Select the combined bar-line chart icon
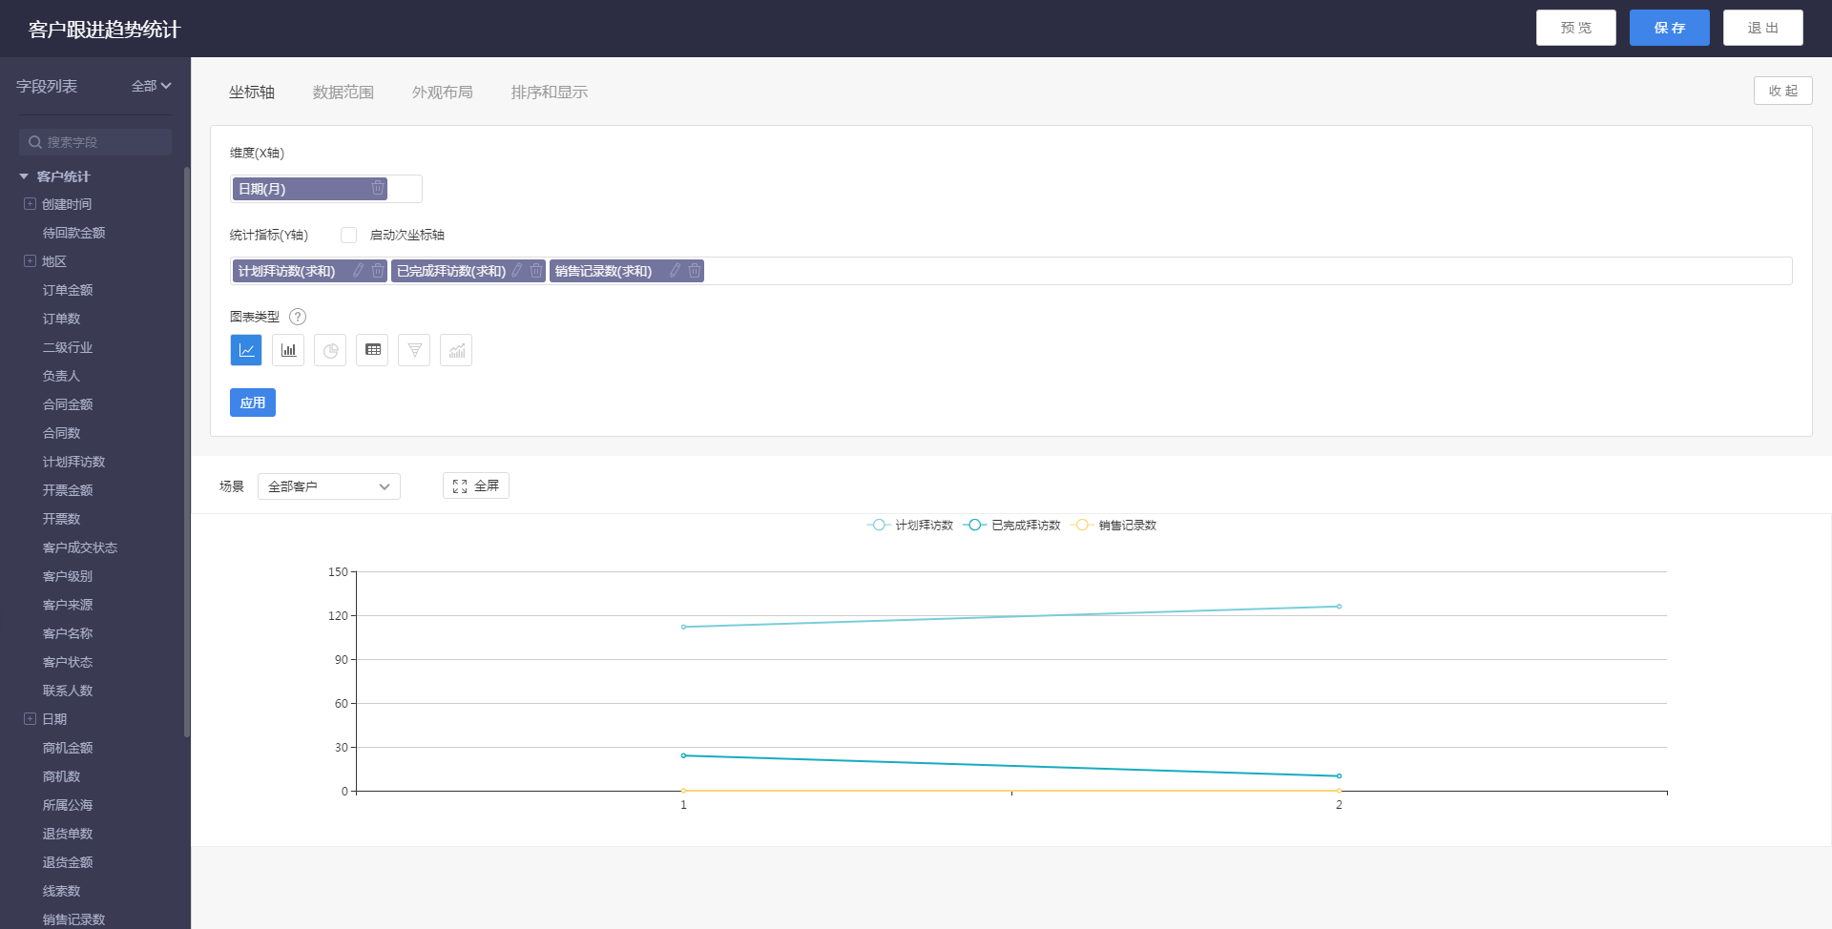Screen dimensions: 1832x929 pyautogui.click(x=456, y=350)
